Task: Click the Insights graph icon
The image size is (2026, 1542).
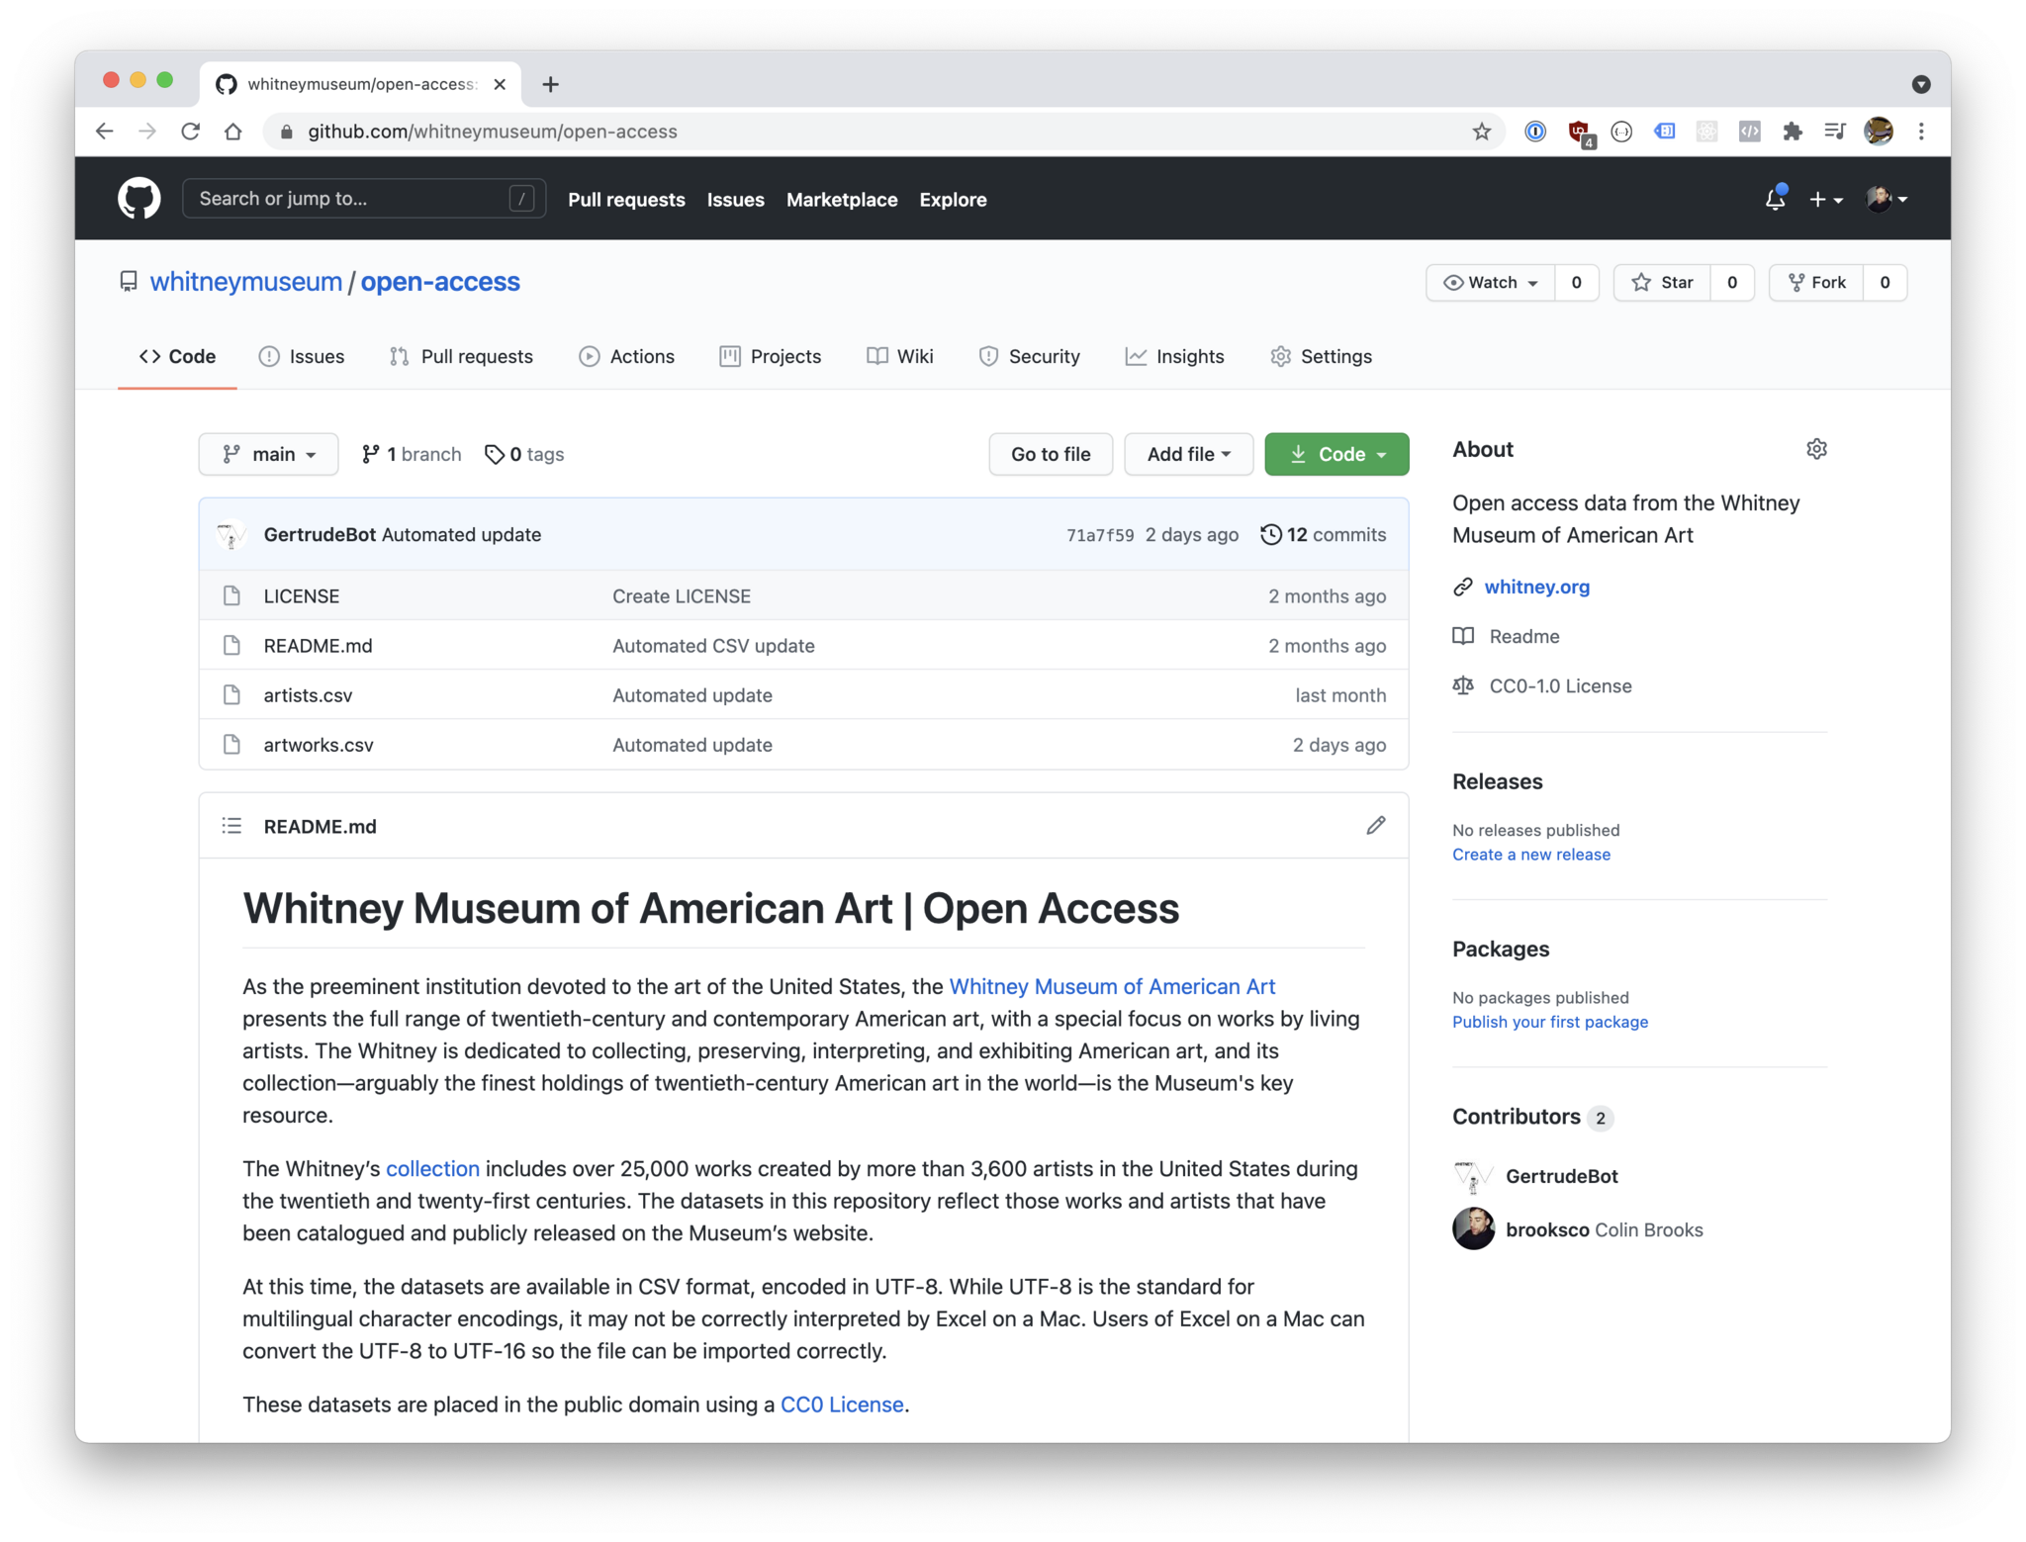Action: pos(1134,356)
